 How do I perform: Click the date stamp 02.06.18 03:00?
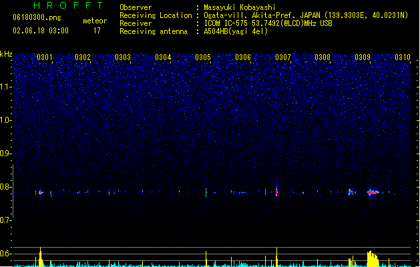click(41, 31)
